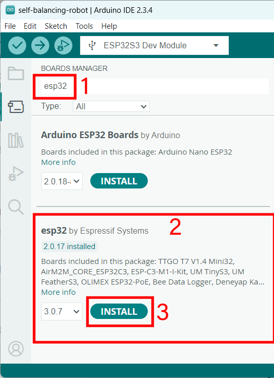This screenshot has height=378, width=274.
Task: Install the Arduino ESP32 Boards package
Action: click(x=119, y=181)
